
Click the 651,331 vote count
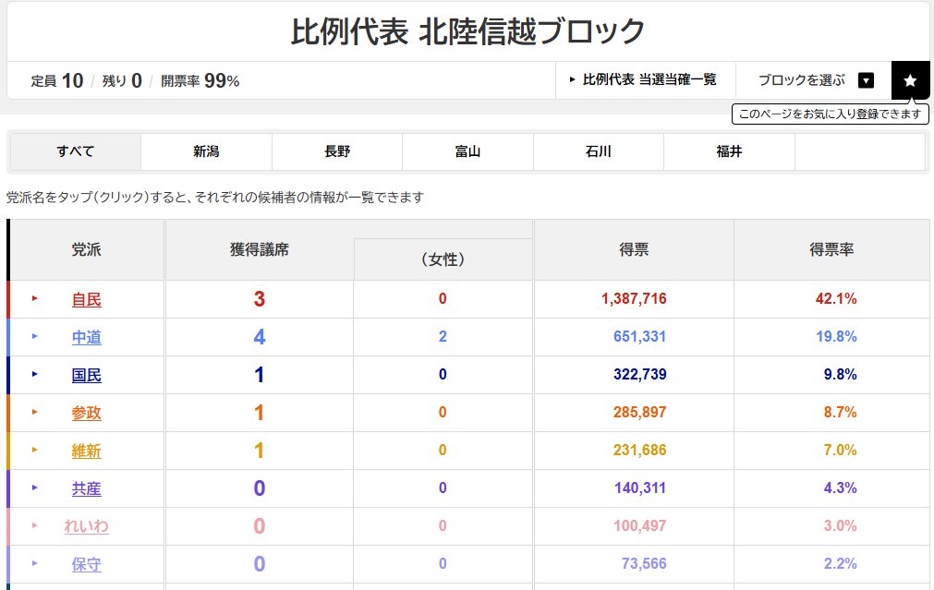pos(639,336)
